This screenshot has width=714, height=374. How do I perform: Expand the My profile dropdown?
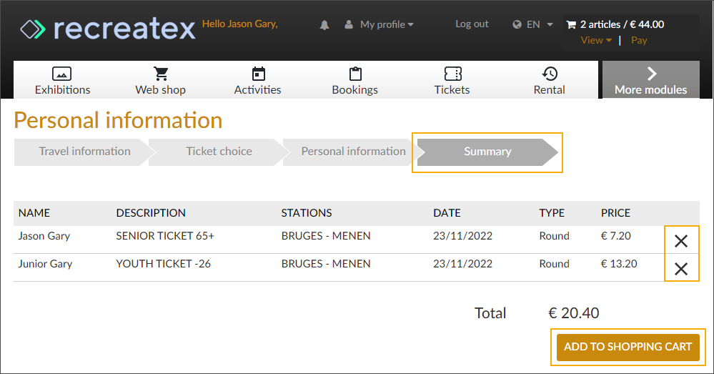pos(387,24)
